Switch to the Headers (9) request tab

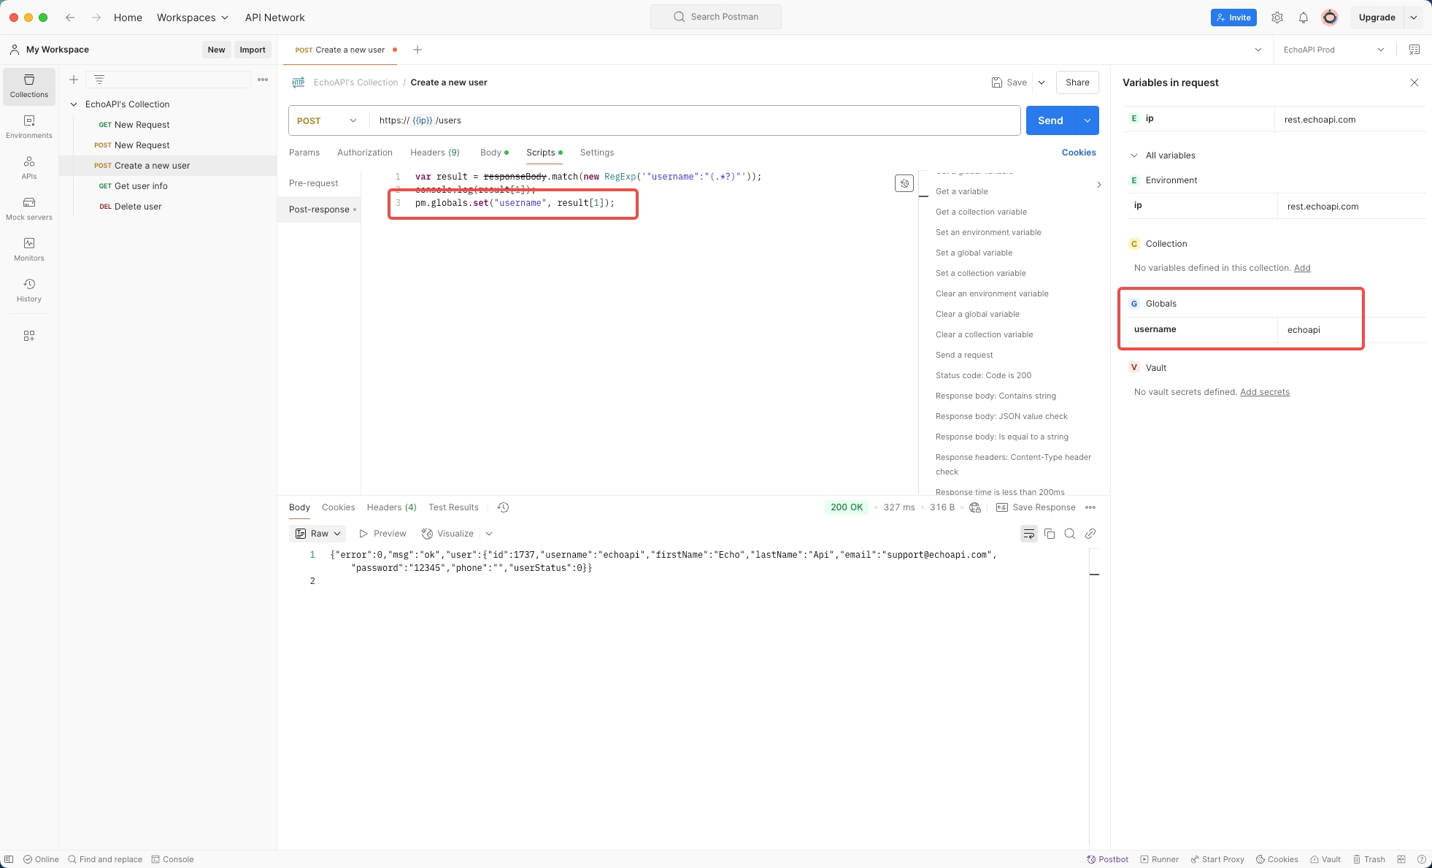(x=435, y=153)
